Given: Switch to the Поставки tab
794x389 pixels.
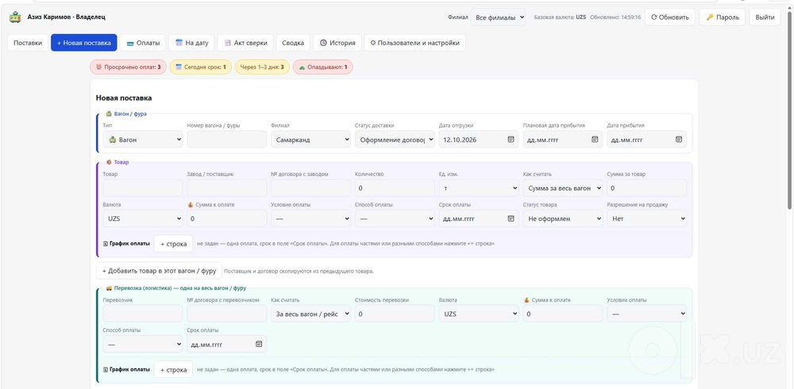Looking at the screenshot, I should (28, 43).
